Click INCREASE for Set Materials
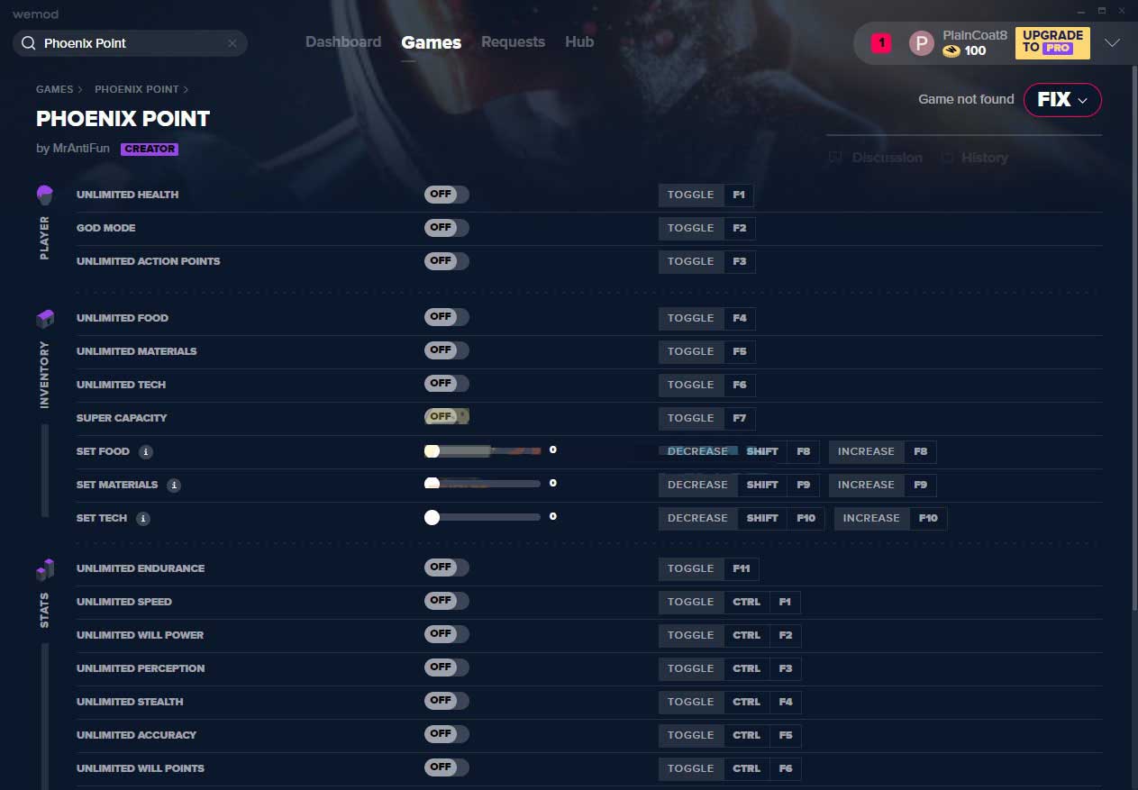Viewport: 1138px width, 790px height. tap(866, 485)
